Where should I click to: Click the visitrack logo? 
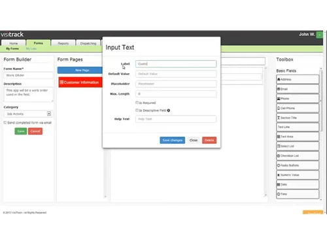coord(12,35)
